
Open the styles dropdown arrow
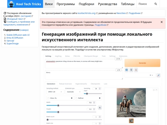(152, 75)
